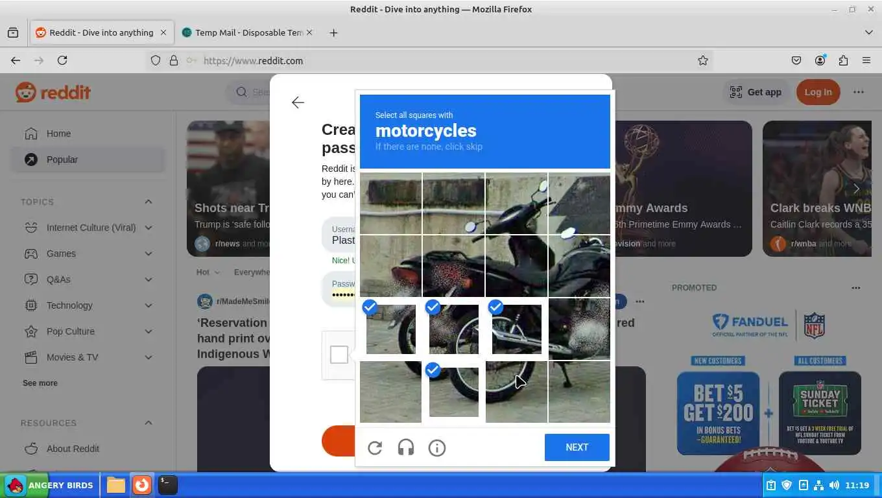882x498 pixels.
Task: Click the Firefox icon in the taskbar
Action: point(141,485)
